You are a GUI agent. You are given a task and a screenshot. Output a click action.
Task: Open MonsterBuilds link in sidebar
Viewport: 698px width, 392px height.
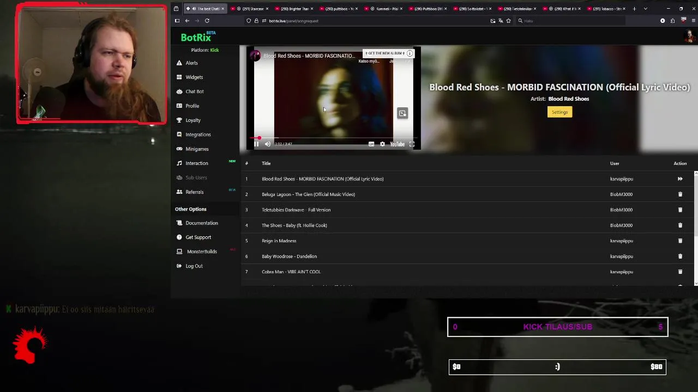(202, 252)
